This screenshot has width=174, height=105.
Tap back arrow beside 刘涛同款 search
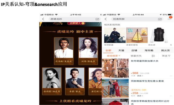(x=106, y=19)
